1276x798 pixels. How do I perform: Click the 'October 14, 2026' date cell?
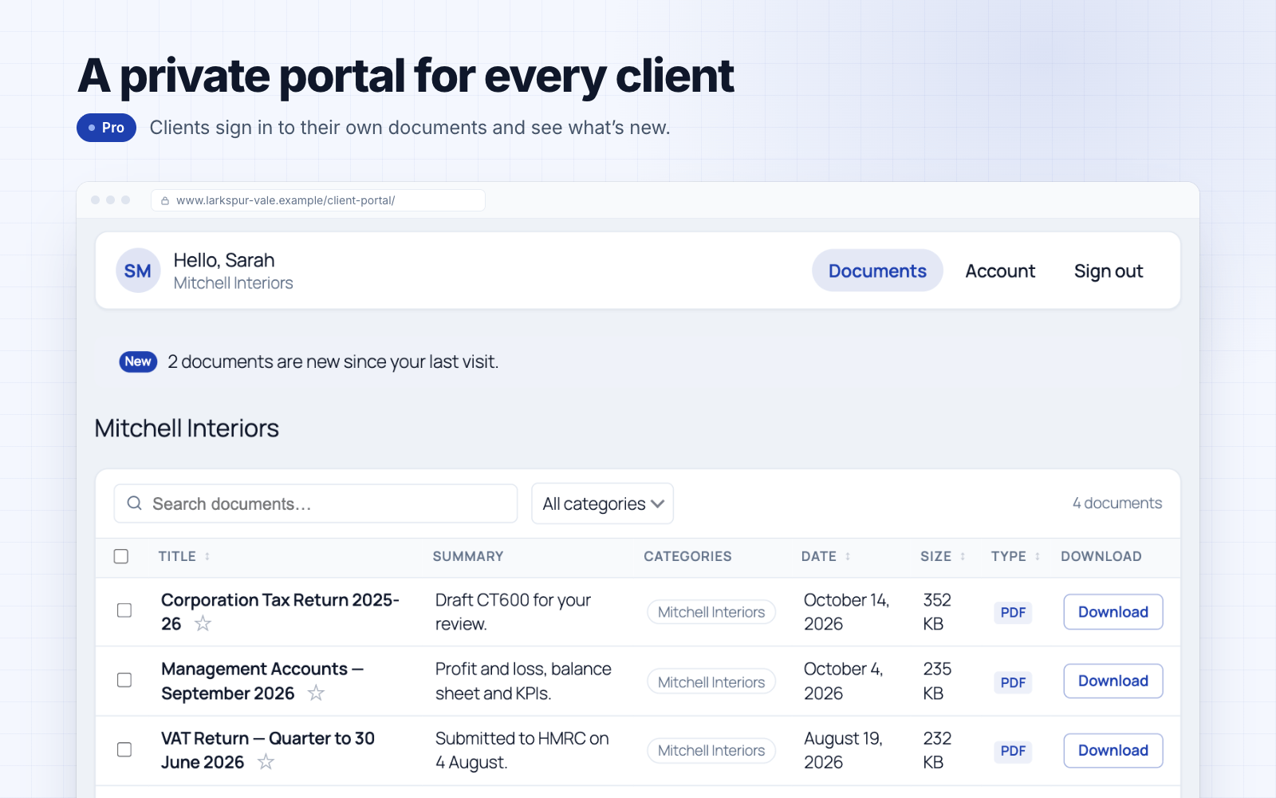pos(846,612)
